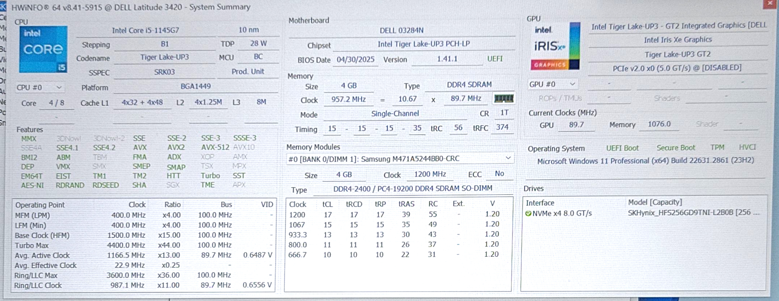Click the Secure Boot indicator
The height and width of the screenshot is (301, 779).
tap(676, 147)
